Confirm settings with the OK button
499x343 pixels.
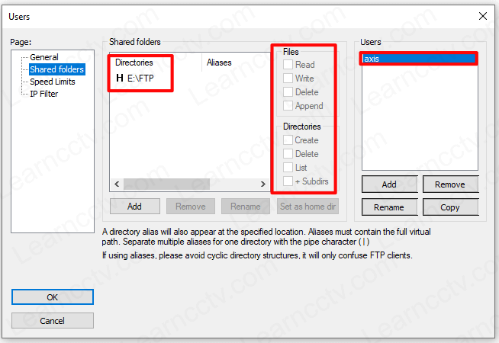(52, 297)
